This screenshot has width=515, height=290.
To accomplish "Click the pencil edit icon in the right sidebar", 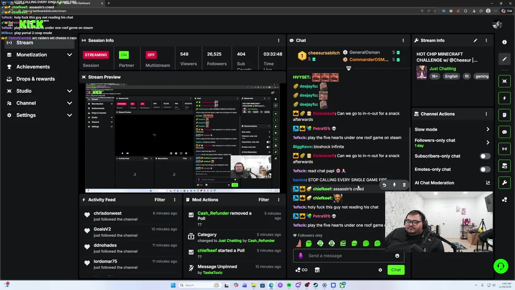I will coord(505,59).
